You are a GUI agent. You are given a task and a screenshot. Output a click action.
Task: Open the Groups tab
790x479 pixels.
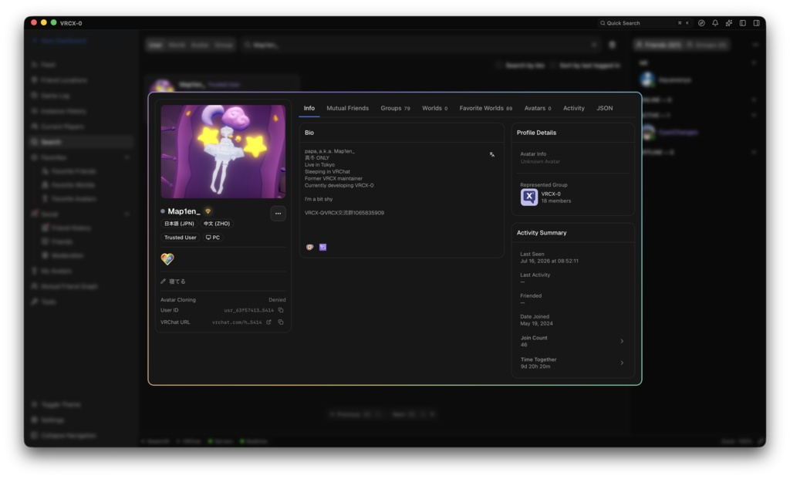coord(396,108)
